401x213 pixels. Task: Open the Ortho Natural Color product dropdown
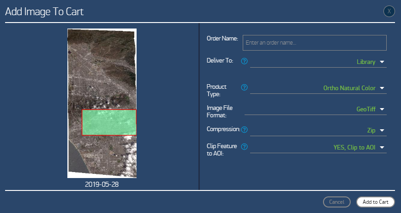coord(318,88)
